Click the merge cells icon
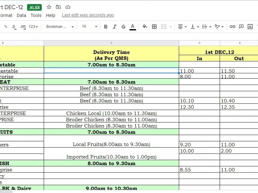This screenshot has height=193, width=258. (x=164, y=27)
